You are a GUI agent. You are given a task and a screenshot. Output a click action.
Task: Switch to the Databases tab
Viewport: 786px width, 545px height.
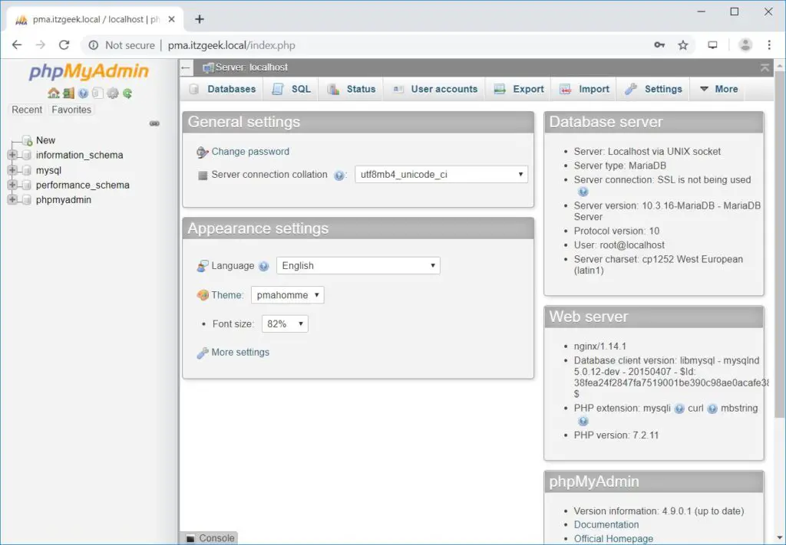click(x=223, y=89)
